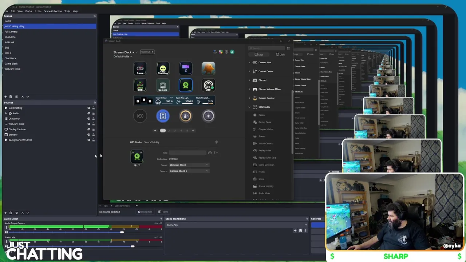Select the Zen spiral key
466x262 pixels.
coord(208,85)
